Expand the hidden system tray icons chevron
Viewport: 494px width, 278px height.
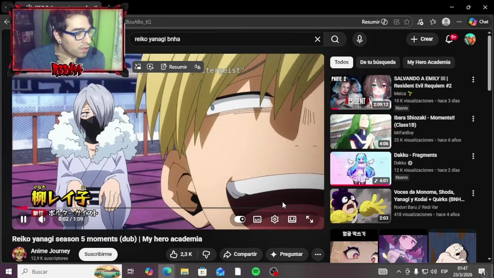coord(399,272)
